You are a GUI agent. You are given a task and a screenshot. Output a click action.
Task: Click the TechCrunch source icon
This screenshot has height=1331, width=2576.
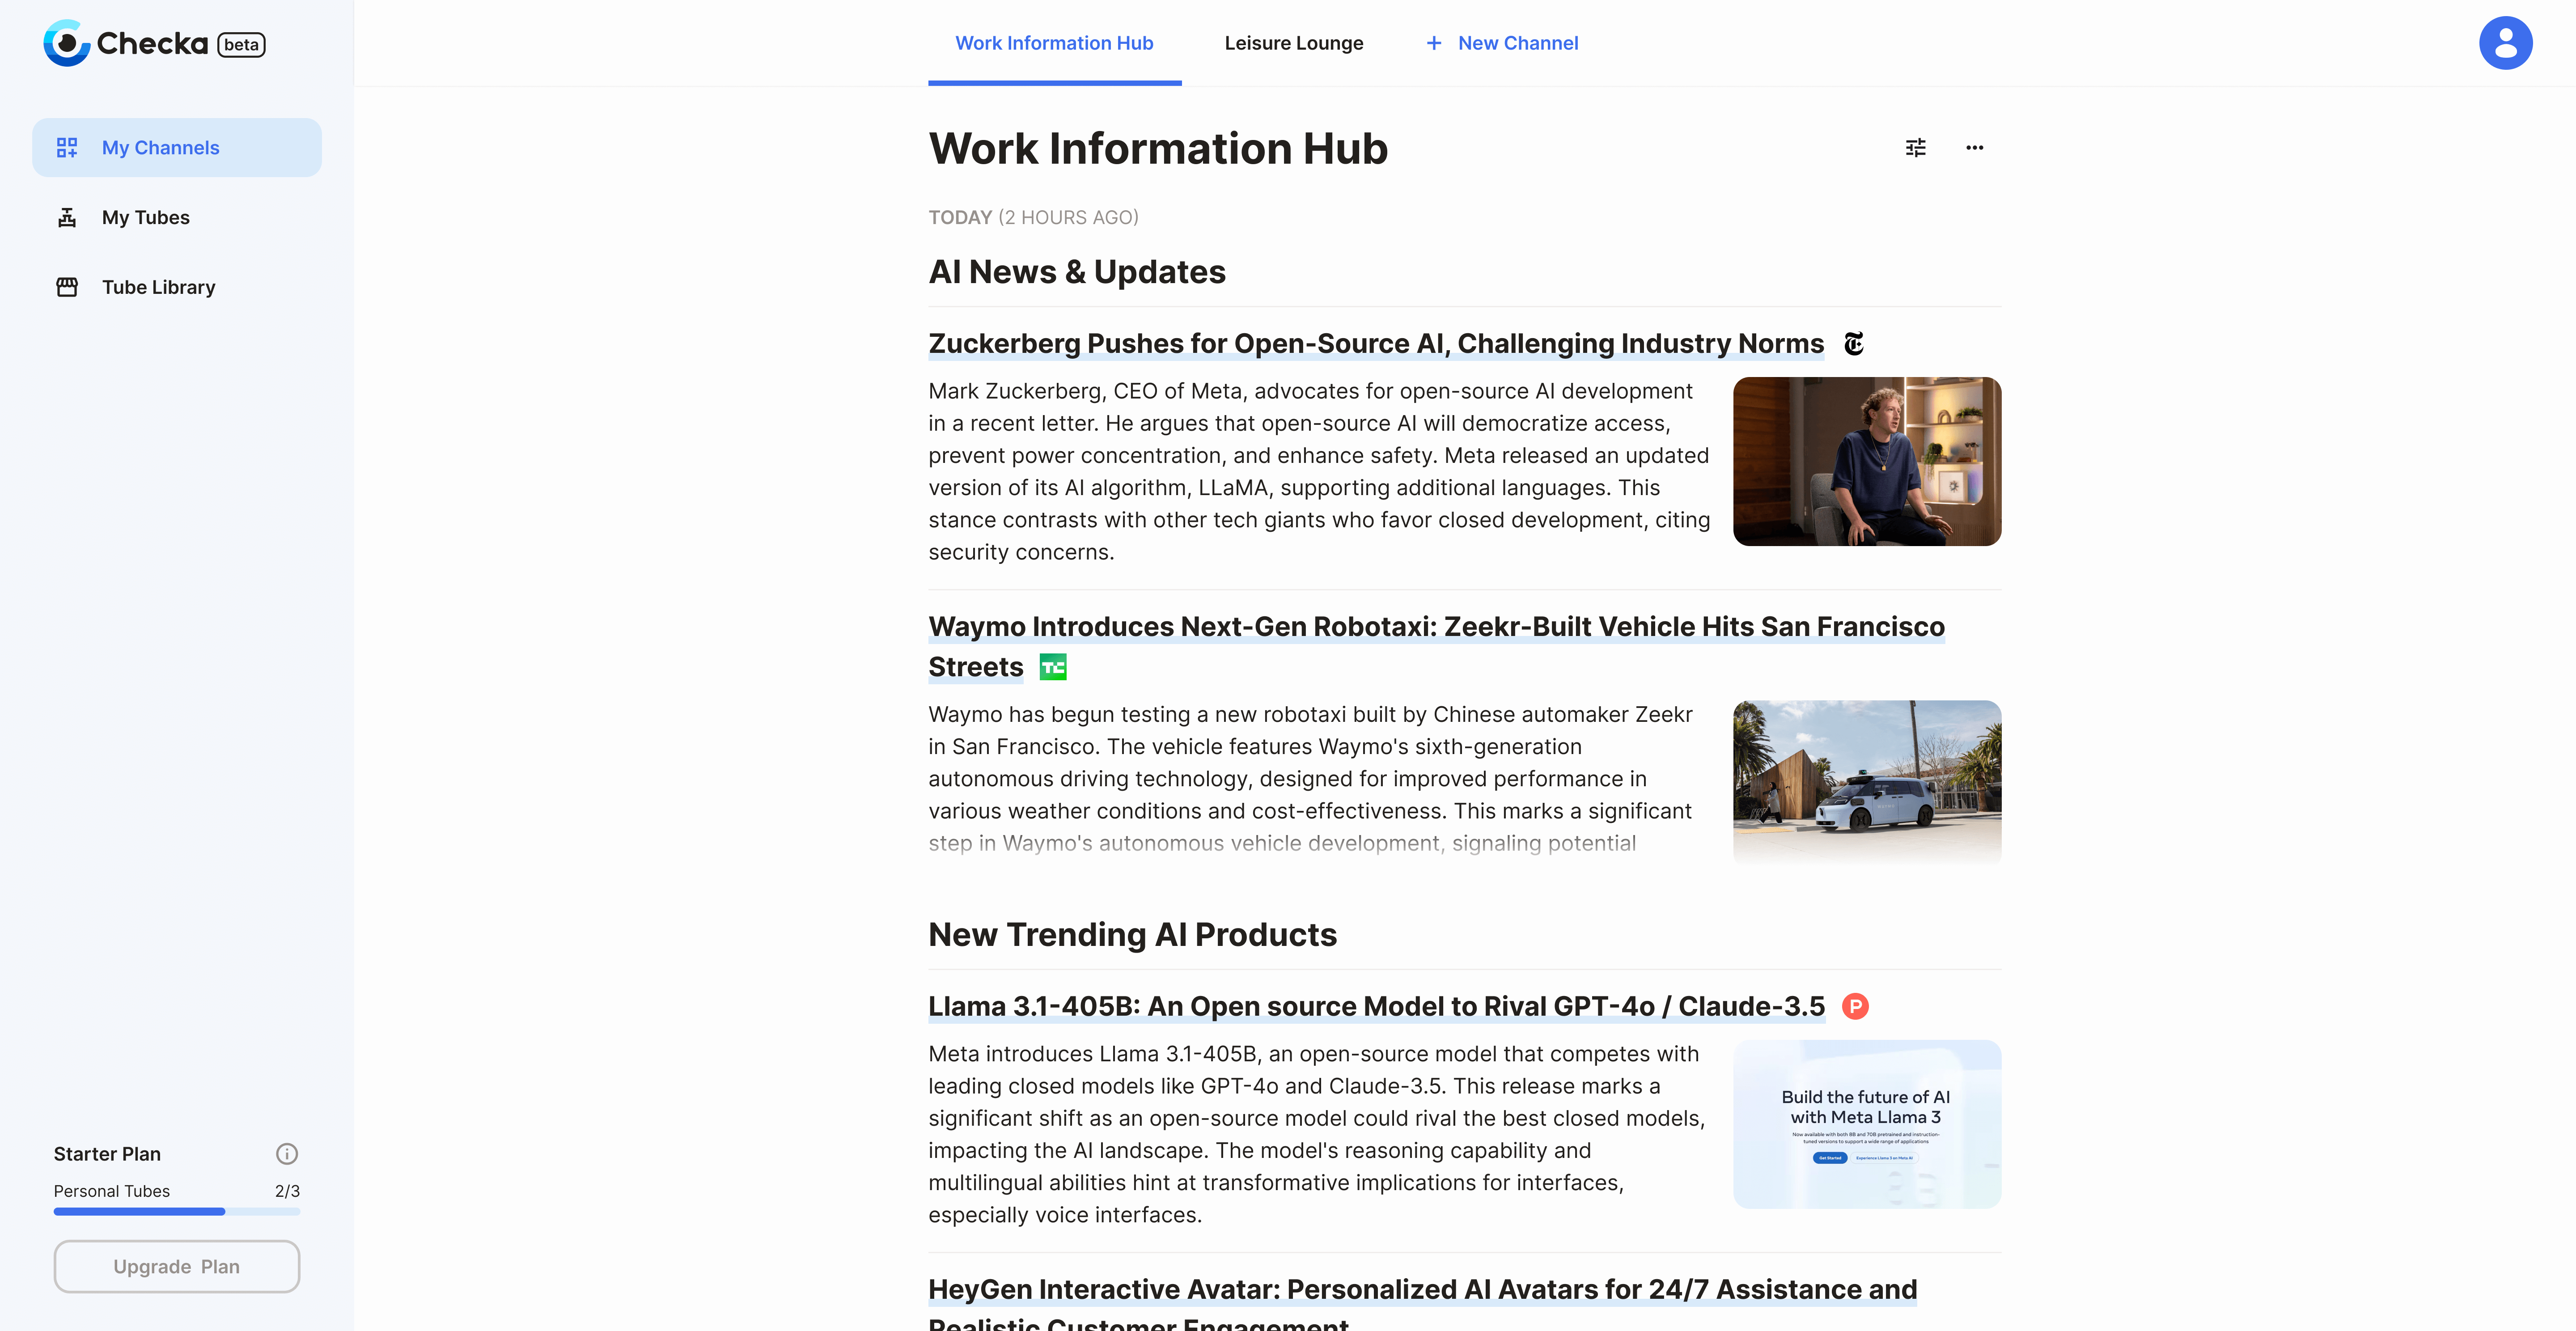[x=1053, y=667]
